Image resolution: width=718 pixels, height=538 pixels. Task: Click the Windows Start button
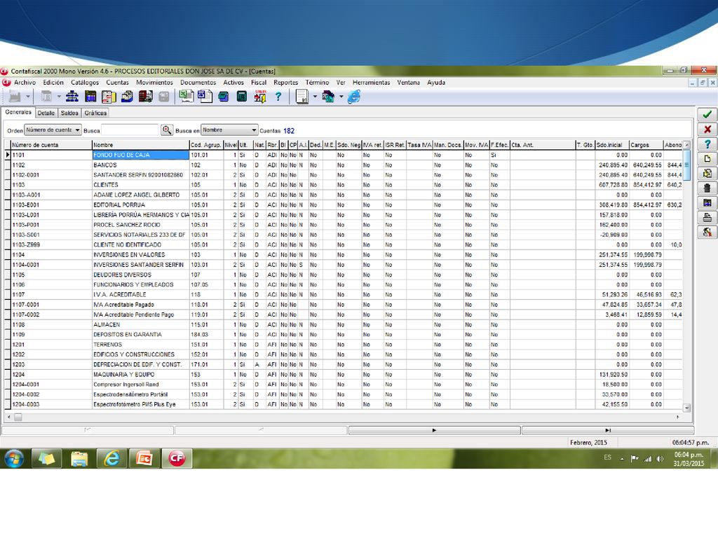[14, 458]
